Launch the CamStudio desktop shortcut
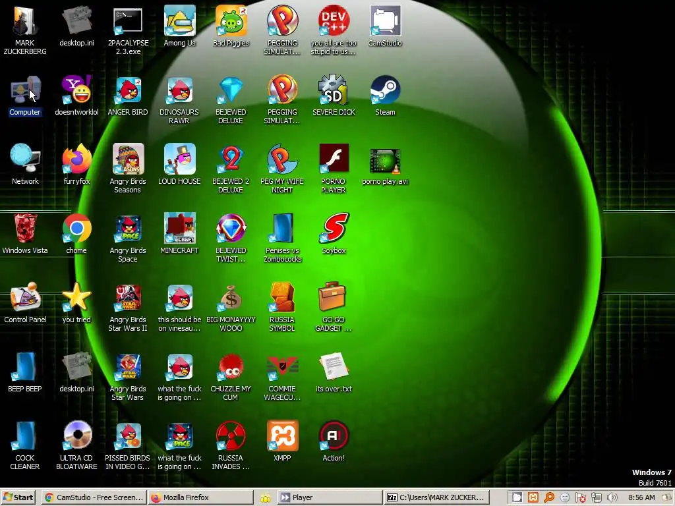This screenshot has width=675, height=506. 385,26
